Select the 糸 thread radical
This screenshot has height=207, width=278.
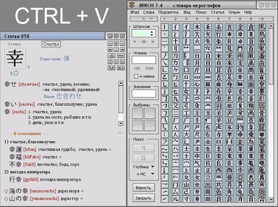pos(218,27)
